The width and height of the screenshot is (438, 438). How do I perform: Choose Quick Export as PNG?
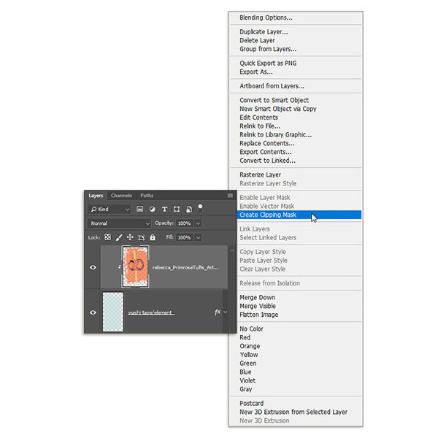pyautogui.click(x=296, y=63)
